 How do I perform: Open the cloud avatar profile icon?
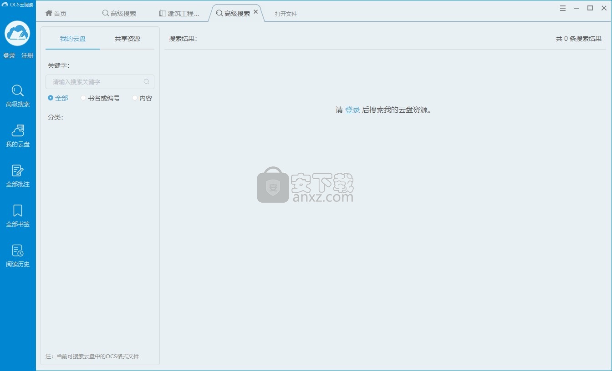[17, 33]
